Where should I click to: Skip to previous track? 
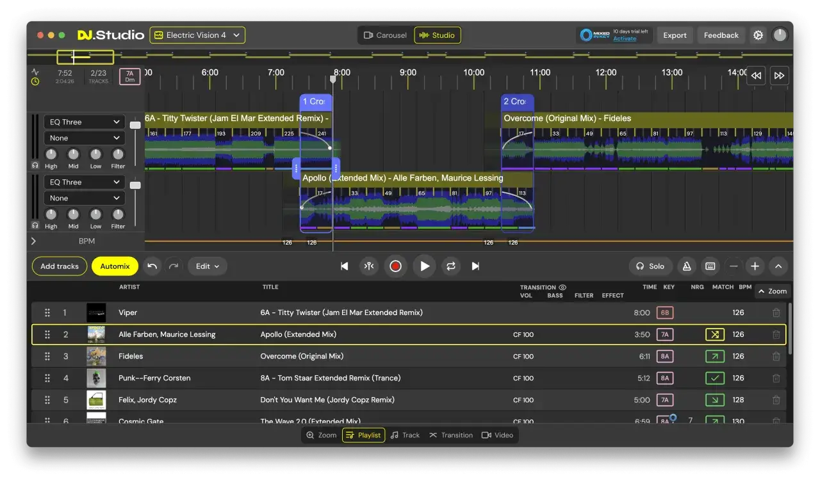(344, 266)
